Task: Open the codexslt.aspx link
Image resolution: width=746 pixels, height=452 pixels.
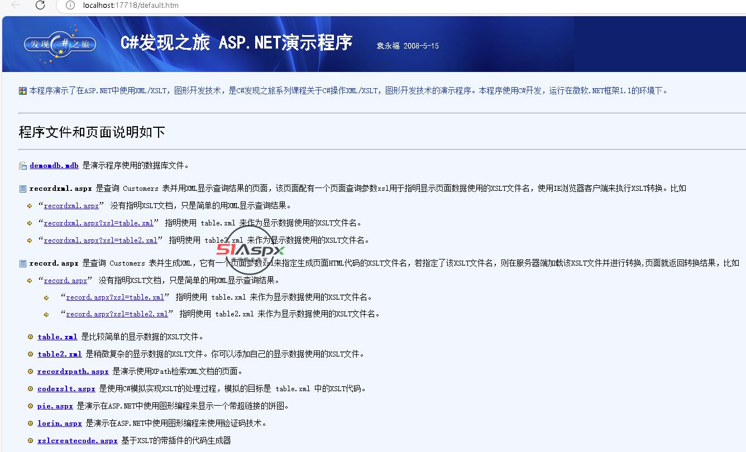Action: [x=66, y=389]
